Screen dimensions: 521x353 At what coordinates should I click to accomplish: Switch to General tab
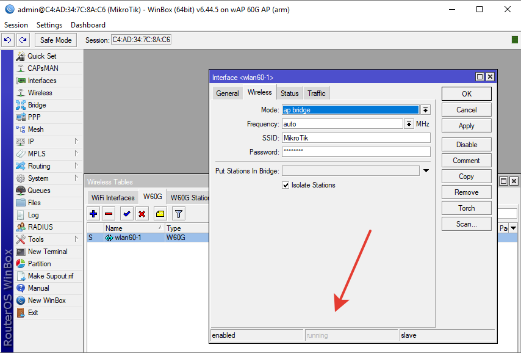coord(228,93)
